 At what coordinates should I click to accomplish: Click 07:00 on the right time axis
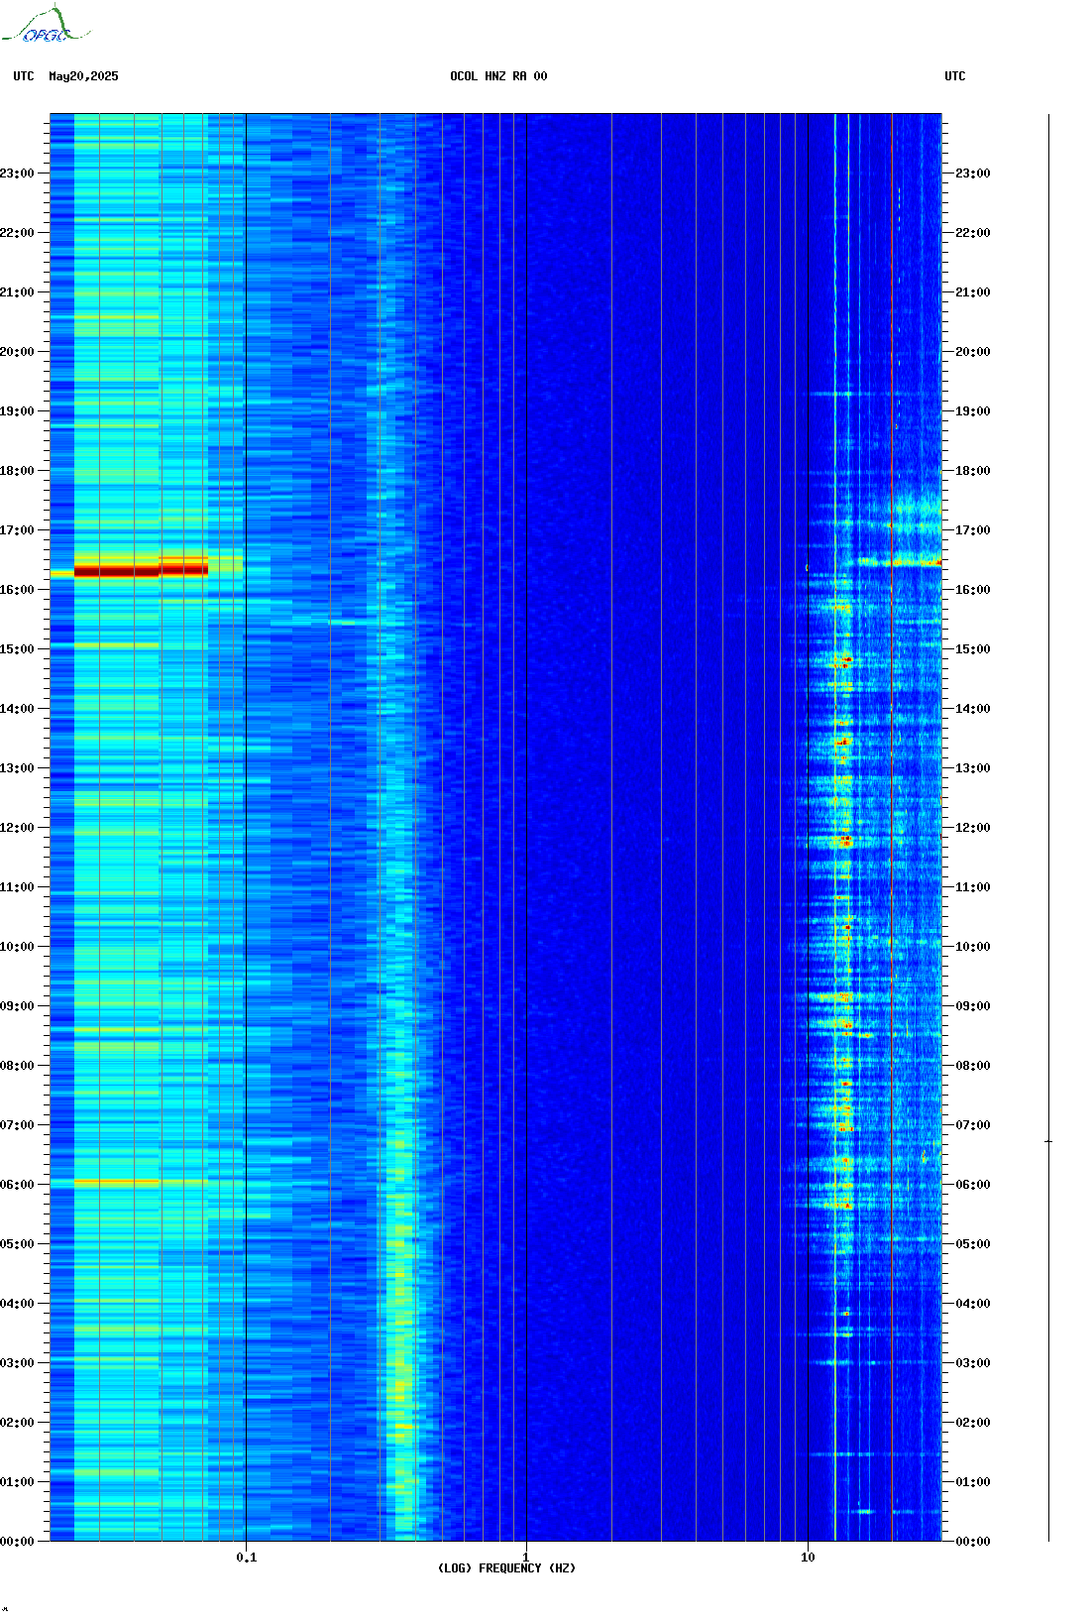pyautogui.click(x=973, y=1125)
